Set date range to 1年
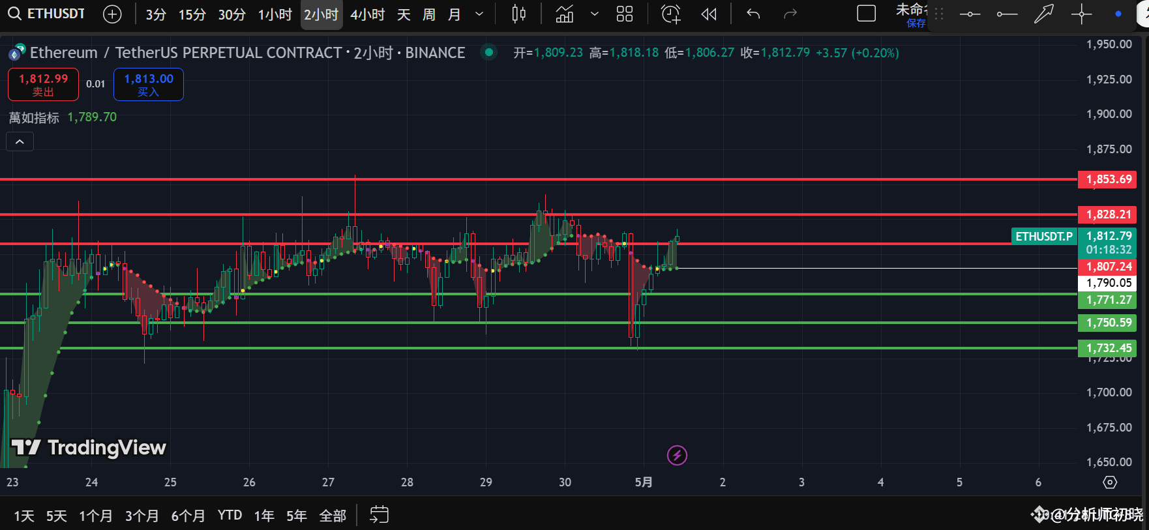 pos(264,516)
